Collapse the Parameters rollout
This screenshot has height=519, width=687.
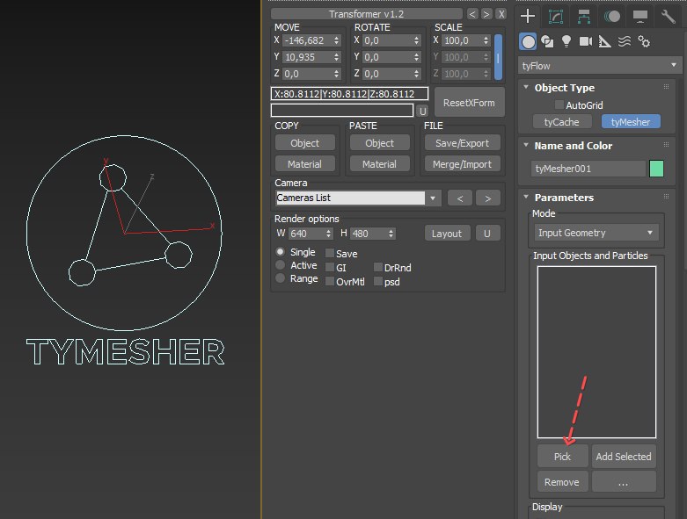[x=526, y=197]
